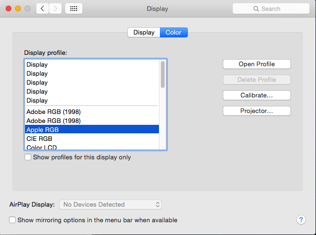The height and width of the screenshot is (235, 316).
Task: Open help with the question mark button
Action: pyautogui.click(x=301, y=220)
